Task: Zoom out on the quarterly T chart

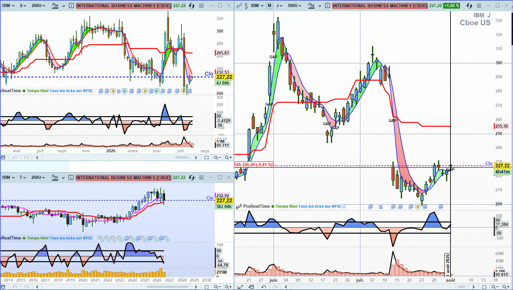Action: [x=217, y=287]
